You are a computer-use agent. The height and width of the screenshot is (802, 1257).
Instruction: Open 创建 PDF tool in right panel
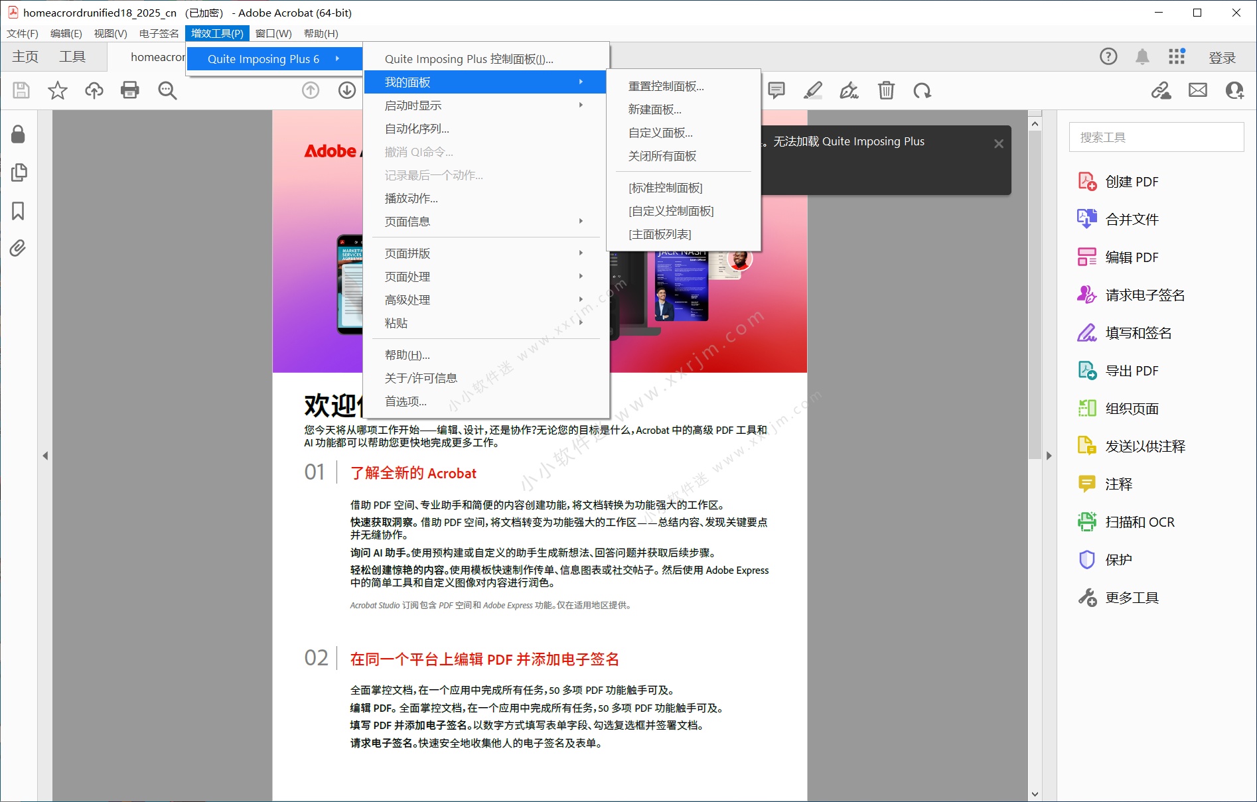[x=1133, y=181]
